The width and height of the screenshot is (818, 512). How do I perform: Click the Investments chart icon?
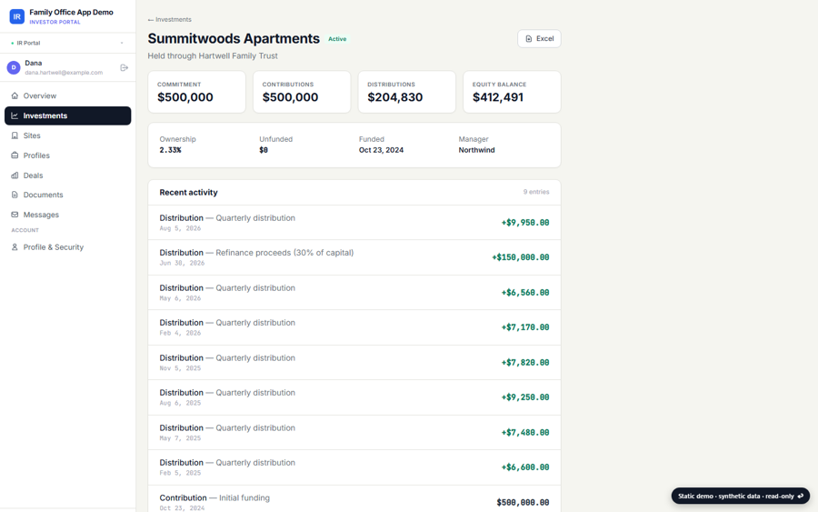pos(15,115)
